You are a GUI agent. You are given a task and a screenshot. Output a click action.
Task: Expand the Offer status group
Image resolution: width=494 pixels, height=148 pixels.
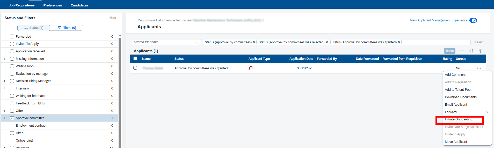point(5,111)
